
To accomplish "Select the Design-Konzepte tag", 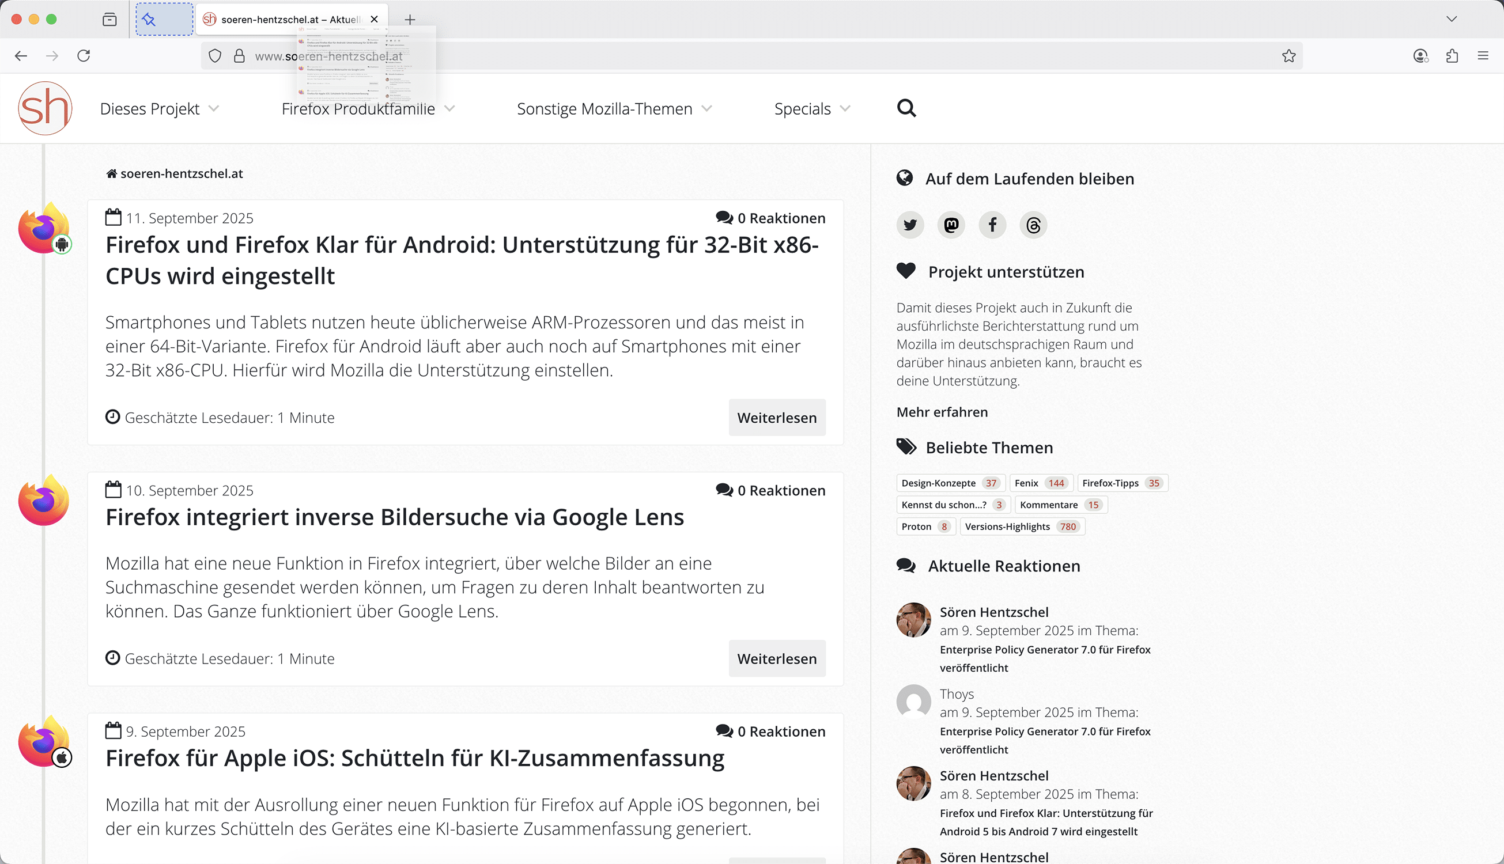I will point(950,483).
